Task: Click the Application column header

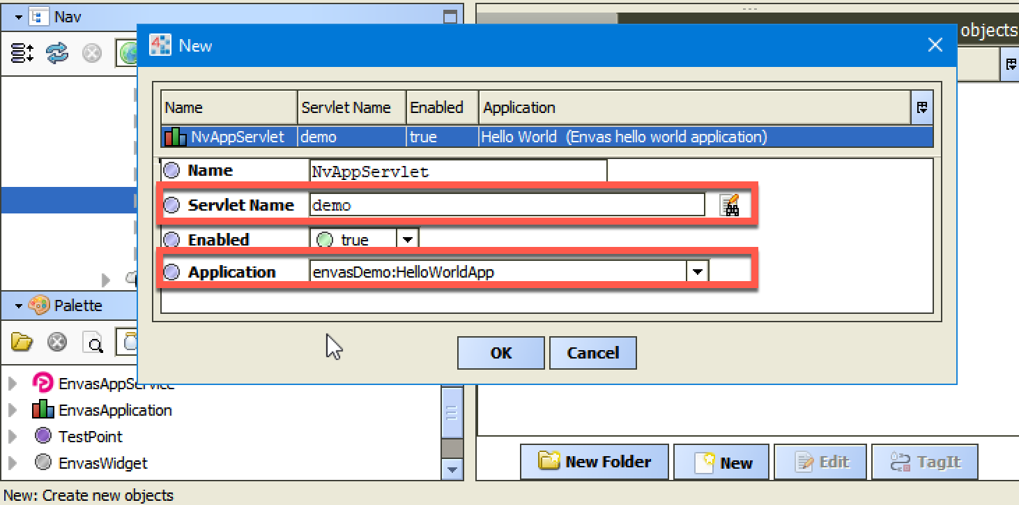Action: point(695,107)
